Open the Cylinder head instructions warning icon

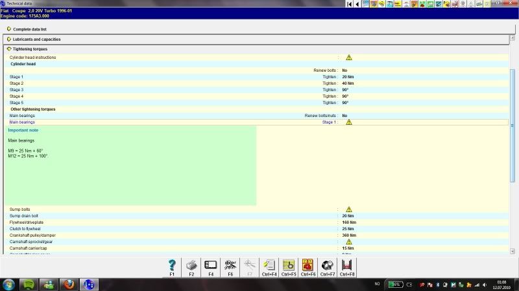click(348, 58)
